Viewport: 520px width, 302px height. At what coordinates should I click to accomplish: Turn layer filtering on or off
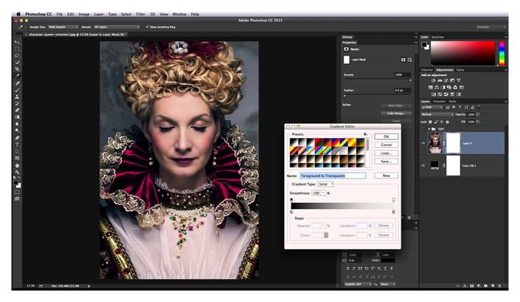(x=479, y=108)
